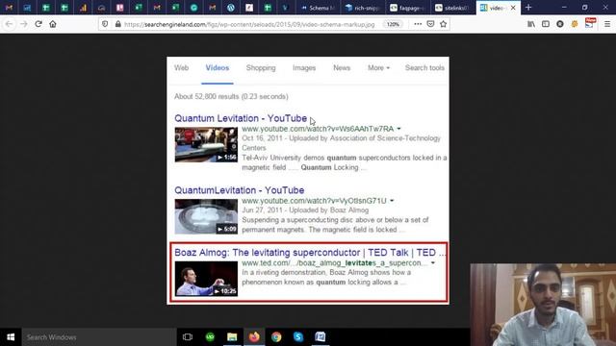The image size is (616, 346).
Task: Switch to the rich-snip browser tab
Action: coord(363,8)
